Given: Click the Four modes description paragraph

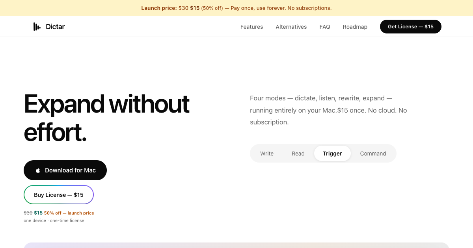Looking at the screenshot, I should pyautogui.click(x=328, y=110).
